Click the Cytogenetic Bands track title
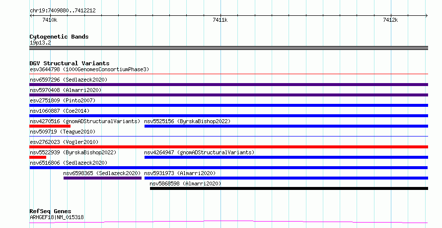This screenshot has height=228, width=442. [x=59, y=37]
